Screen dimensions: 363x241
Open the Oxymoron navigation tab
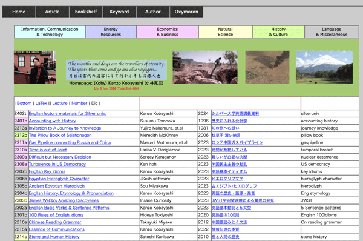coord(186,12)
